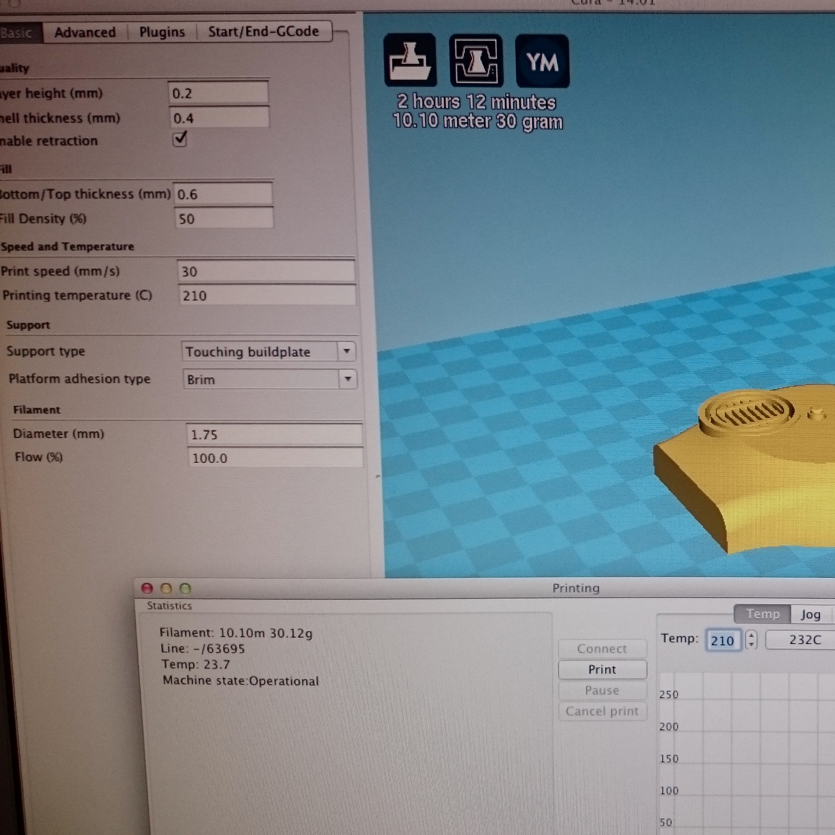Click the Flow percentage field
Viewport: 835px width, 835px height.
(x=275, y=458)
